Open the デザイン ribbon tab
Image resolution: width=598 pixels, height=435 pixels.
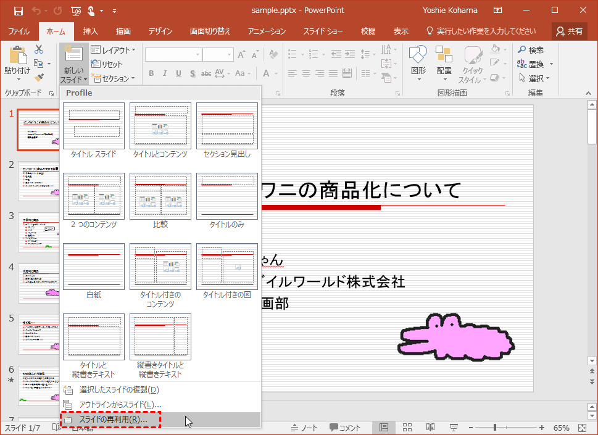tap(160, 31)
